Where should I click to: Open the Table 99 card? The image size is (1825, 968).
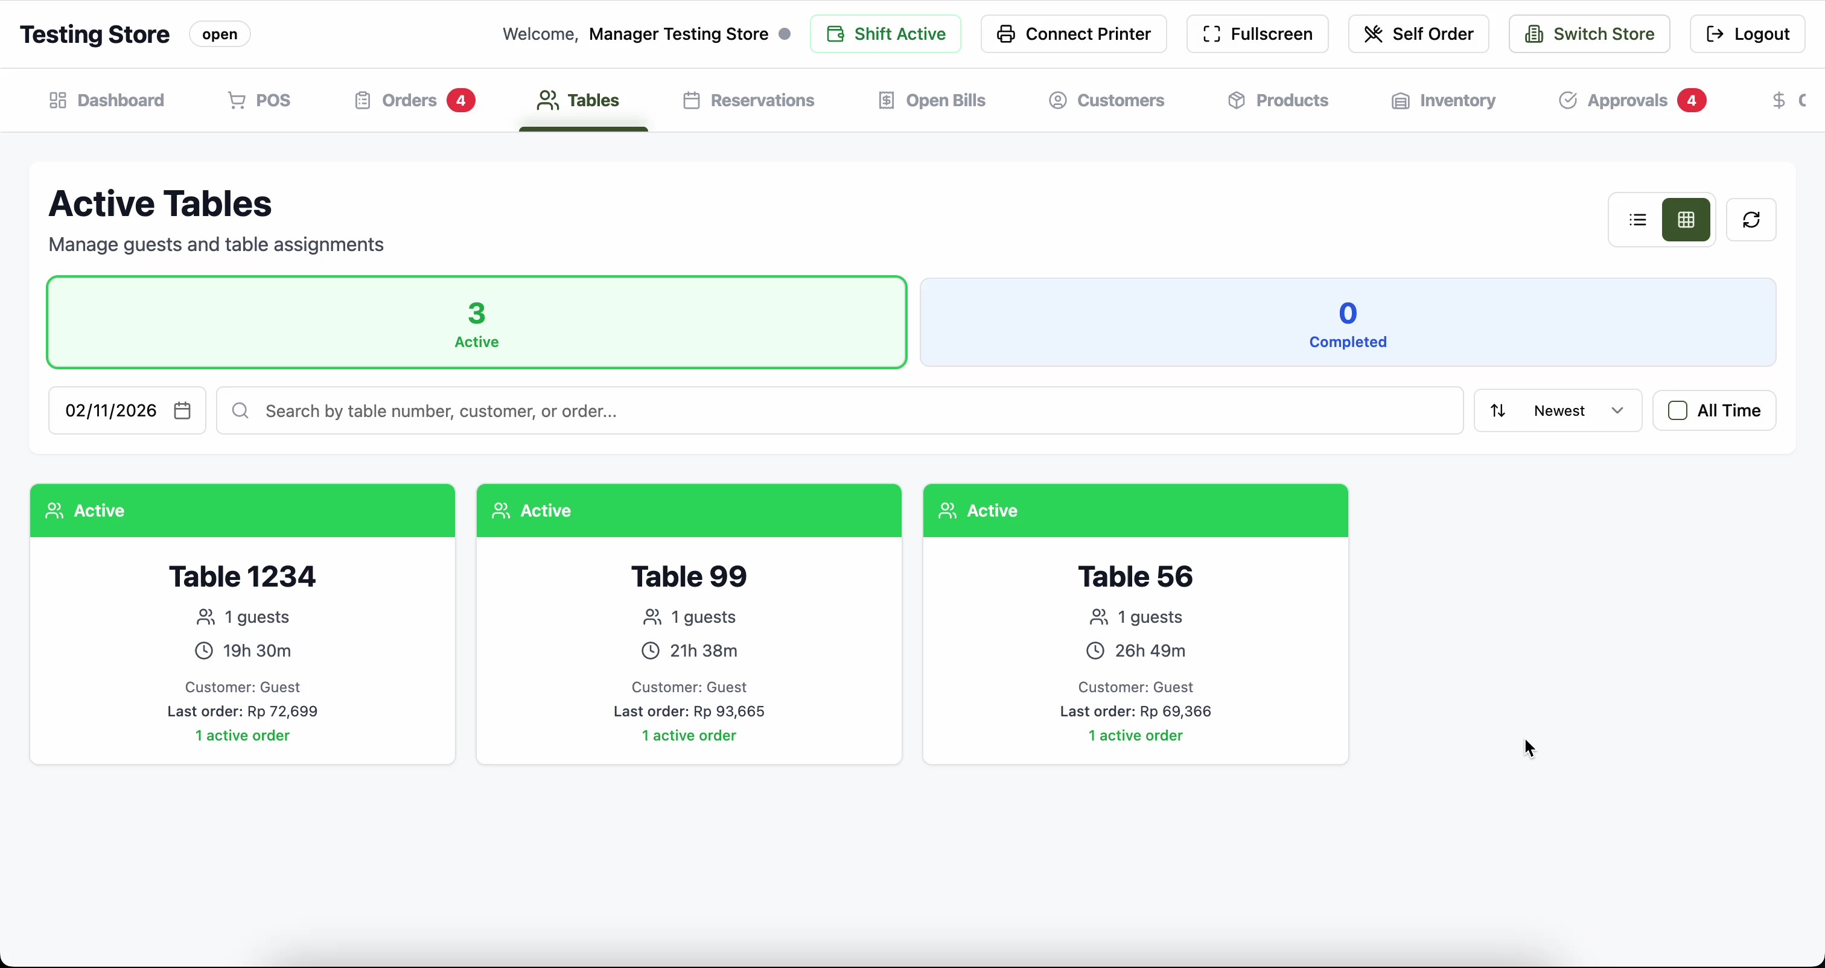tap(688, 623)
